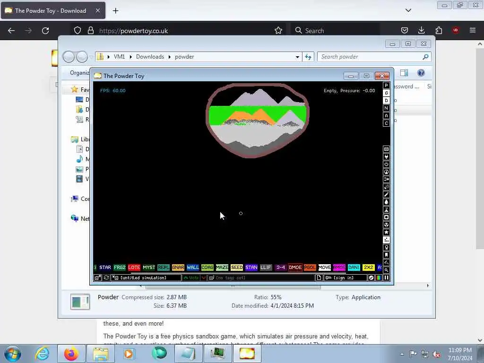Open the Windows Start button
Viewport: 484px width, 363px height.
[13, 354]
